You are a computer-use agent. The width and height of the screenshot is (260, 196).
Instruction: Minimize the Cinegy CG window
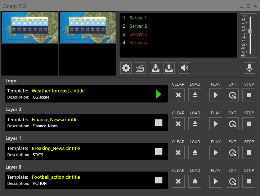[242, 6]
